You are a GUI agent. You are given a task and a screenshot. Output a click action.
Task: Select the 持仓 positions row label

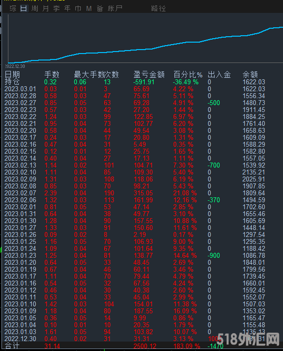point(12,82)
